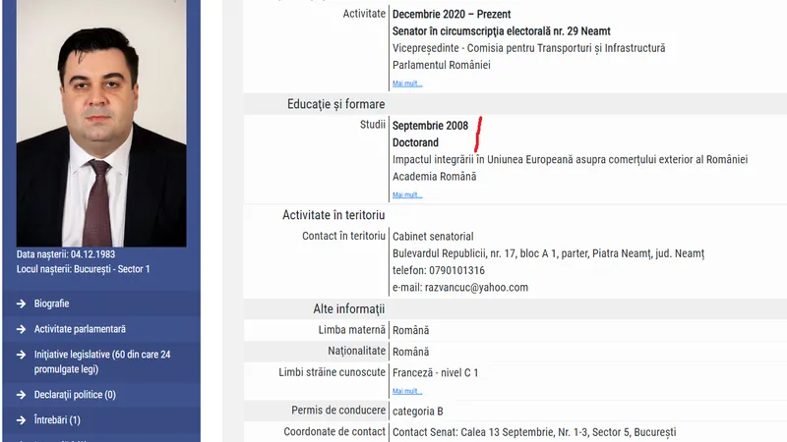Click the 'Doctorand' study title
This screenshot has height=442, width=787.
(415, 142)
